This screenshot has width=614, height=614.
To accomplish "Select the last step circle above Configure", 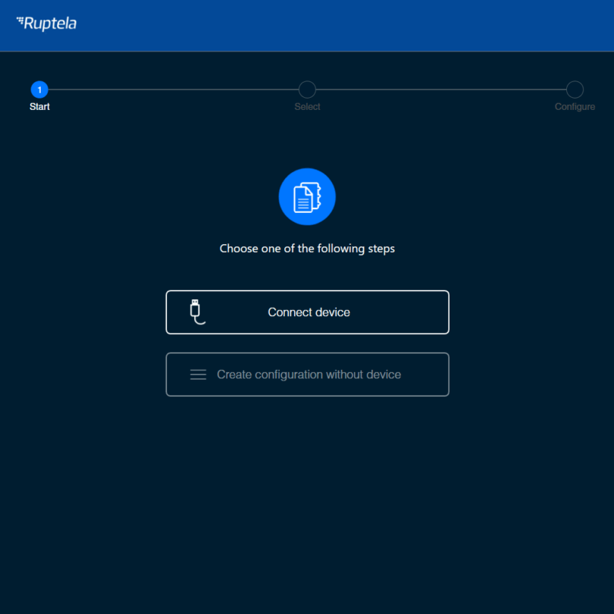I will [575, 89].
